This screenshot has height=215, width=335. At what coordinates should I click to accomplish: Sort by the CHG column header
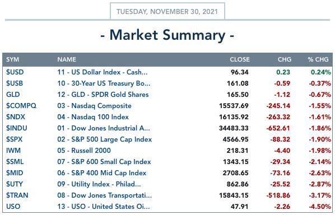(x=285, y=59)
